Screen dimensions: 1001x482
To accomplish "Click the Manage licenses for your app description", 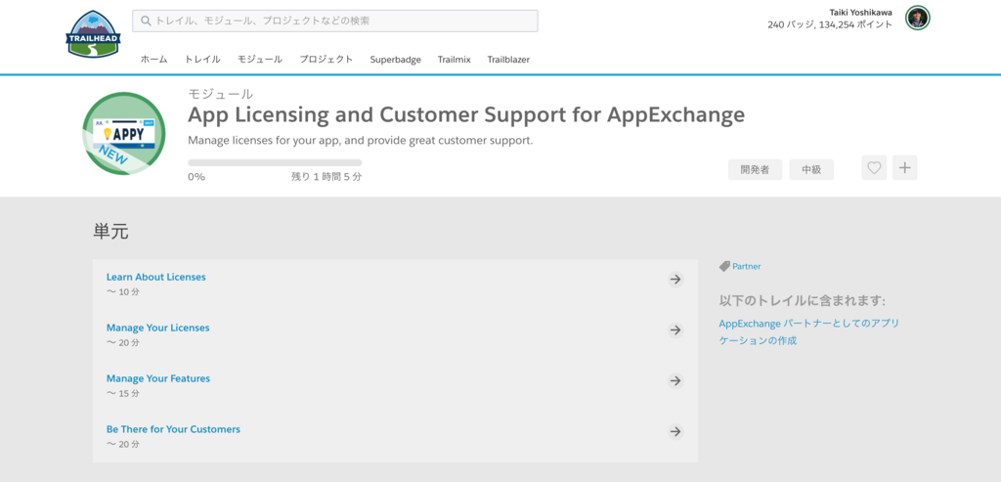I will click(x=360, y=140).
